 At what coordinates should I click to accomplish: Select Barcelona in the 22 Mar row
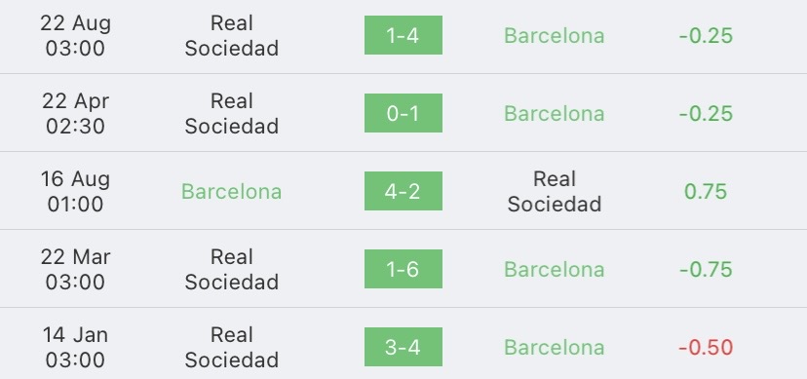point(555,270)
